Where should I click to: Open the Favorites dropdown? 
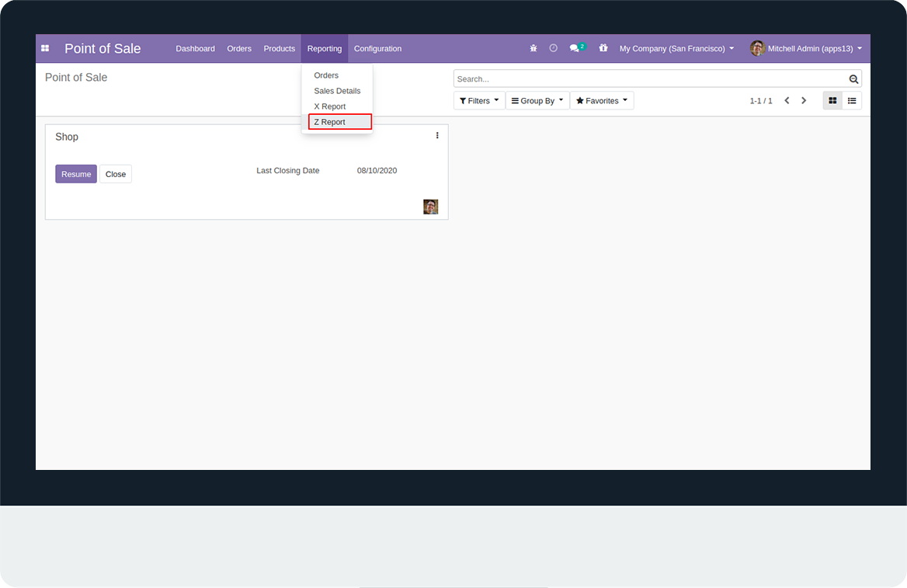click(x=602, y=101)
